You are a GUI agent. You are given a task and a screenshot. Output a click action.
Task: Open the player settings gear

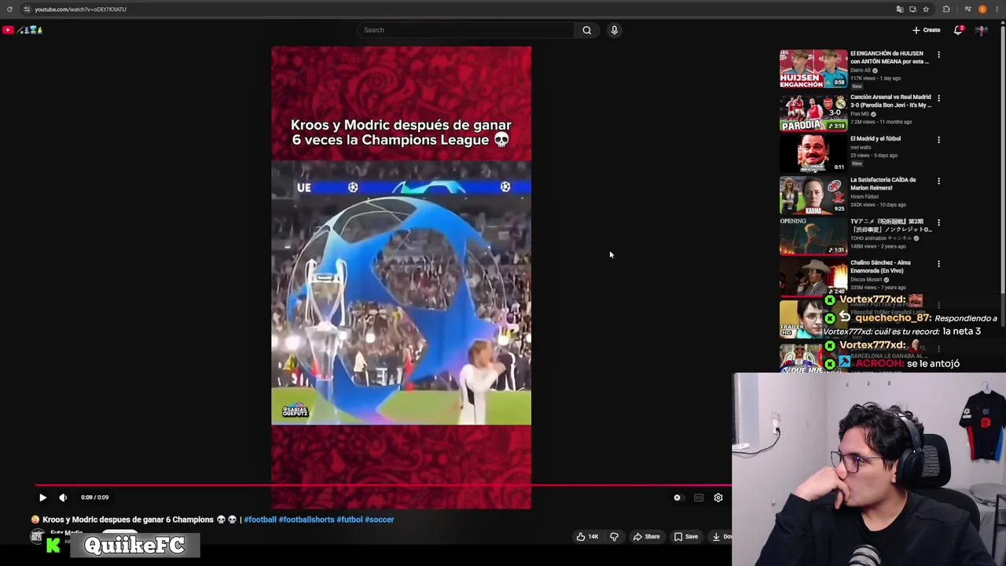pyautogui.click(x=718, y=498)
